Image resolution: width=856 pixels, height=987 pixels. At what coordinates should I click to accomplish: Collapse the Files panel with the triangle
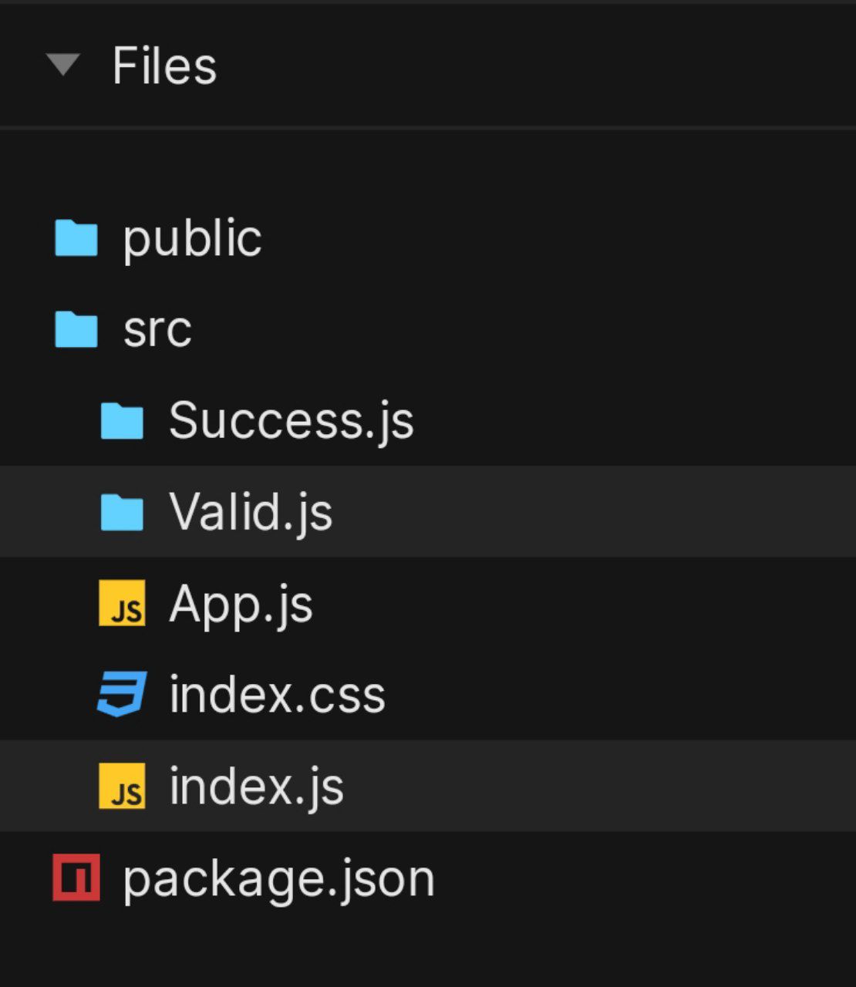[63, 65]
